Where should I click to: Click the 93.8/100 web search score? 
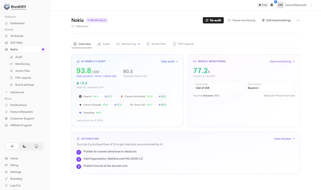pos(87,71)
